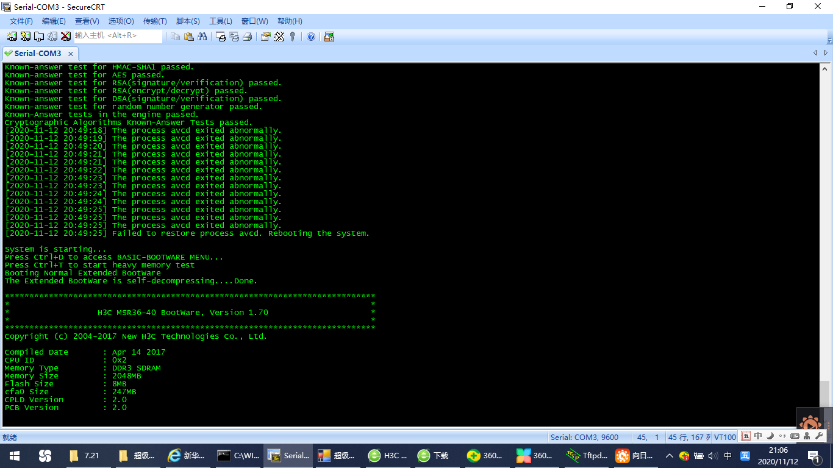Click the printer toolbar icon

pos(248,37)
